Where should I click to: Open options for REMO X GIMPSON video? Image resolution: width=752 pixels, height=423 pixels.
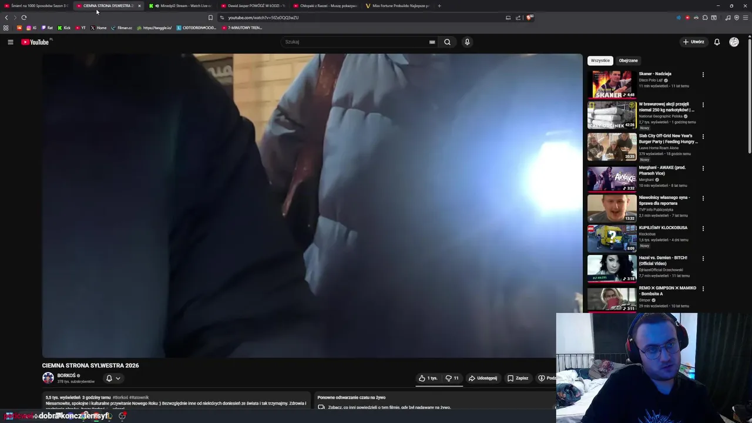[x=703, y=288]
